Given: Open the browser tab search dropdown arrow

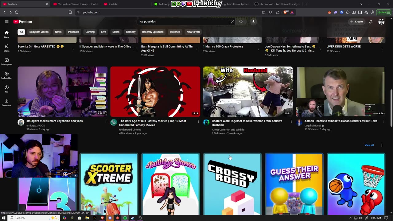Looking at the screenshot, I should (361, 4).
